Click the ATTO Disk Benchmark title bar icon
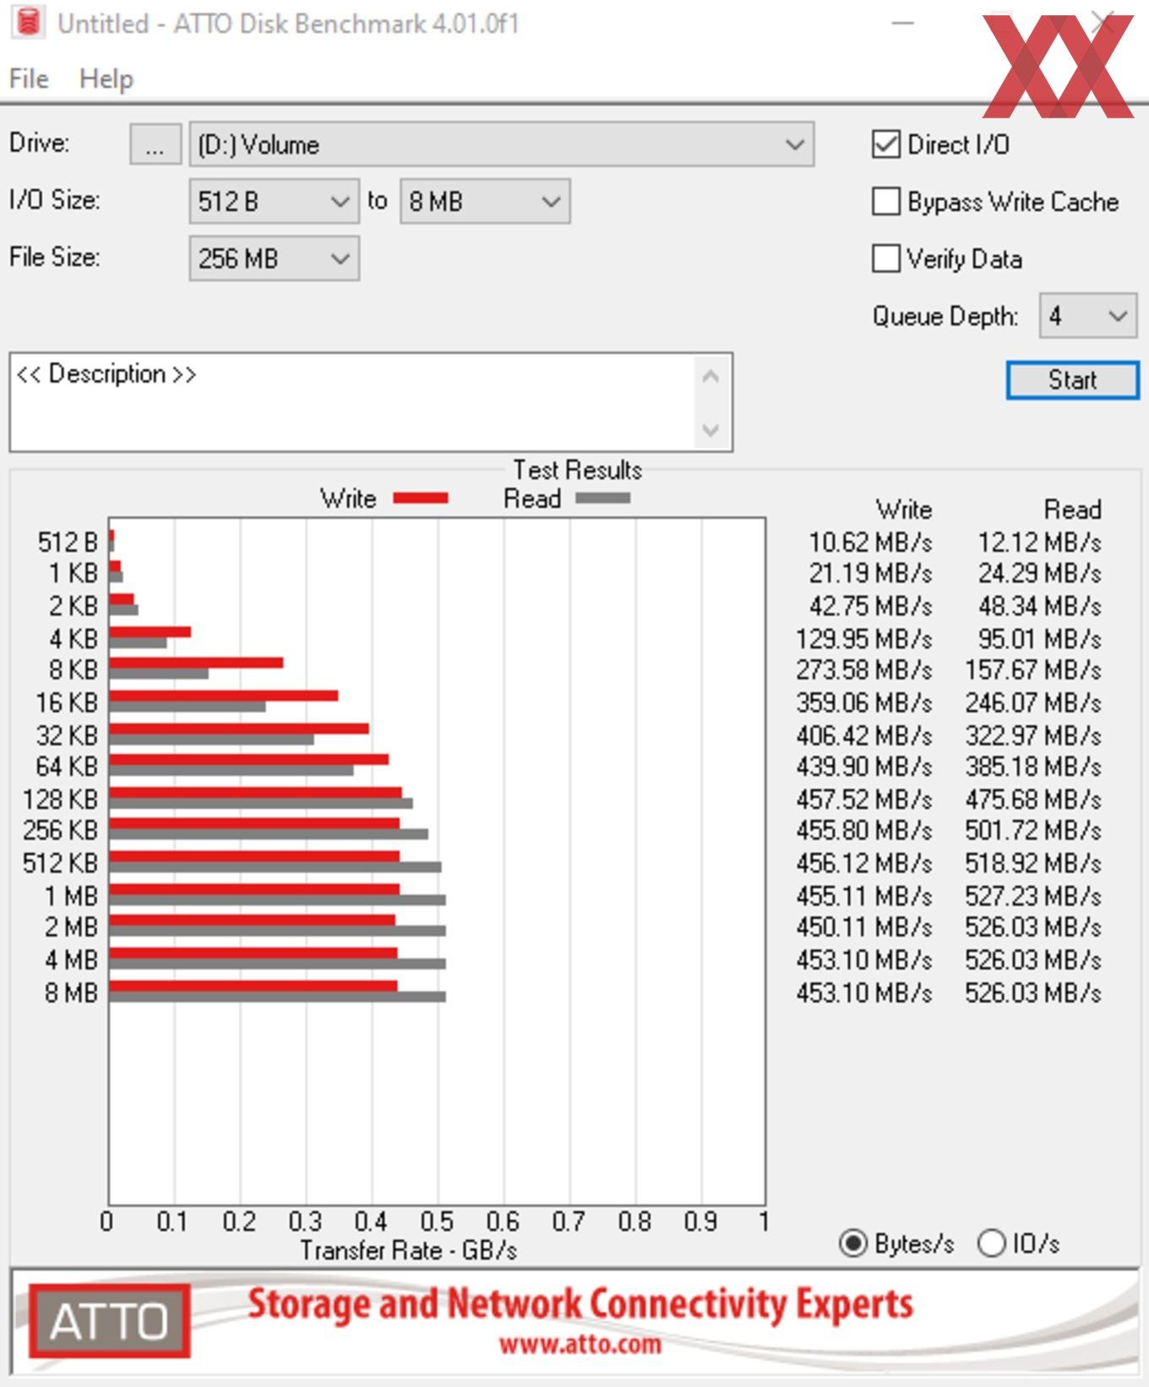 28,23
